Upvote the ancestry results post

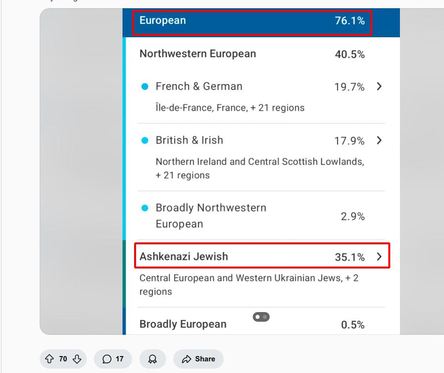[x=49, y=359]
